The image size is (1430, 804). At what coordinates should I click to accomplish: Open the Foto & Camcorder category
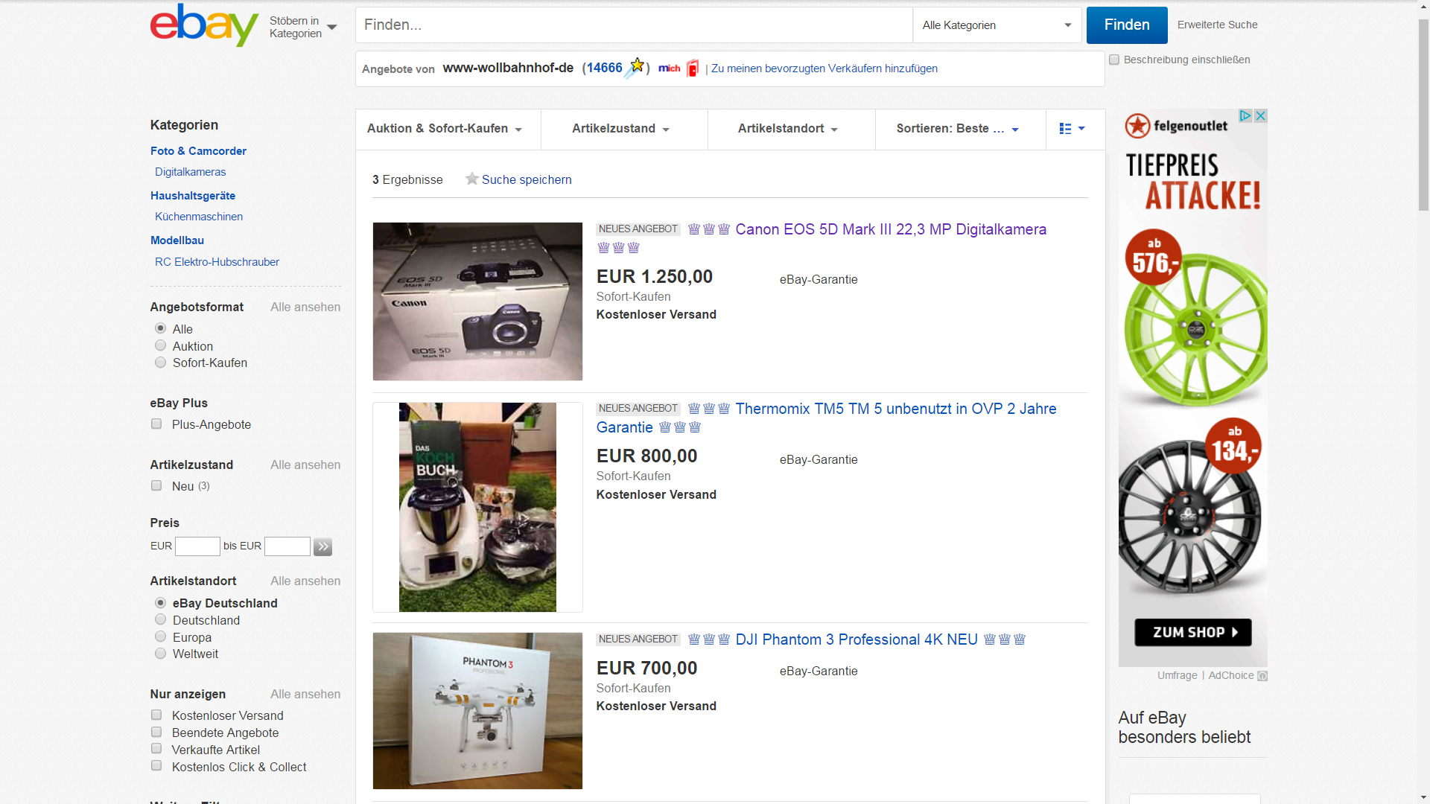point(198,150)
